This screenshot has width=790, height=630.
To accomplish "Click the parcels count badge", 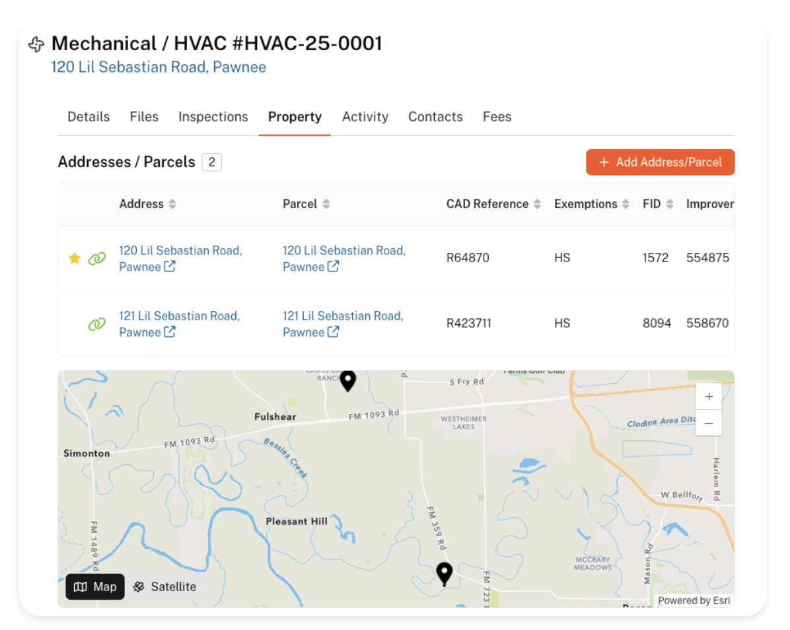I will tap(211, 162).
